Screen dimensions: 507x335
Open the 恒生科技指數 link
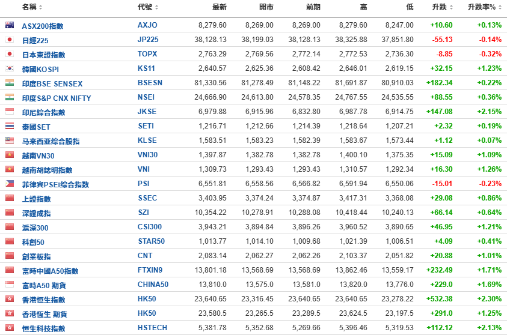(44, 329)
